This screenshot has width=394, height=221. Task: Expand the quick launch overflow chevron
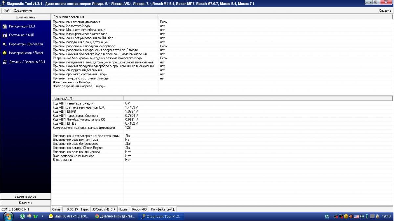43,216
